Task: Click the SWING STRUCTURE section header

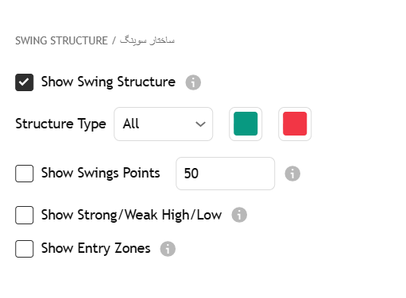Action: tap(95, 40)
